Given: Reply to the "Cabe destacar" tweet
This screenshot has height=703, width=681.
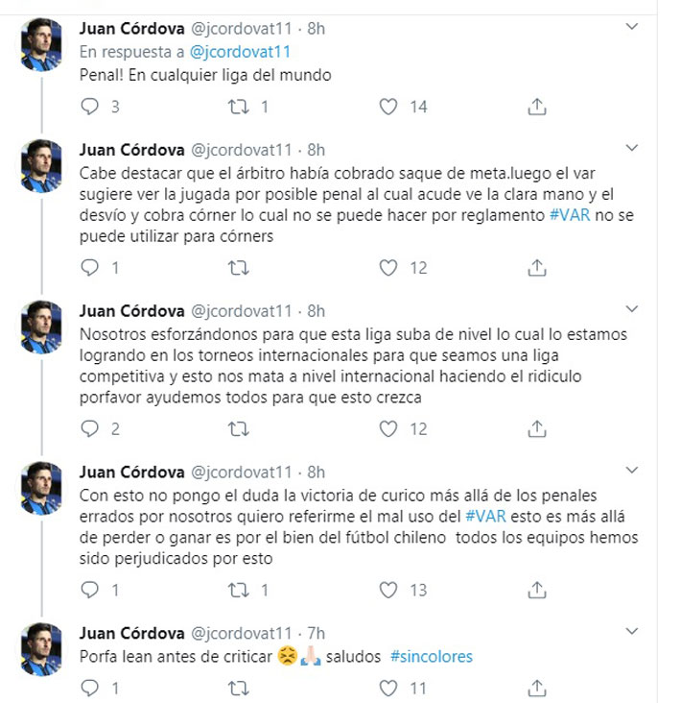Looking at the screenshot, I should tap(90, 268).
